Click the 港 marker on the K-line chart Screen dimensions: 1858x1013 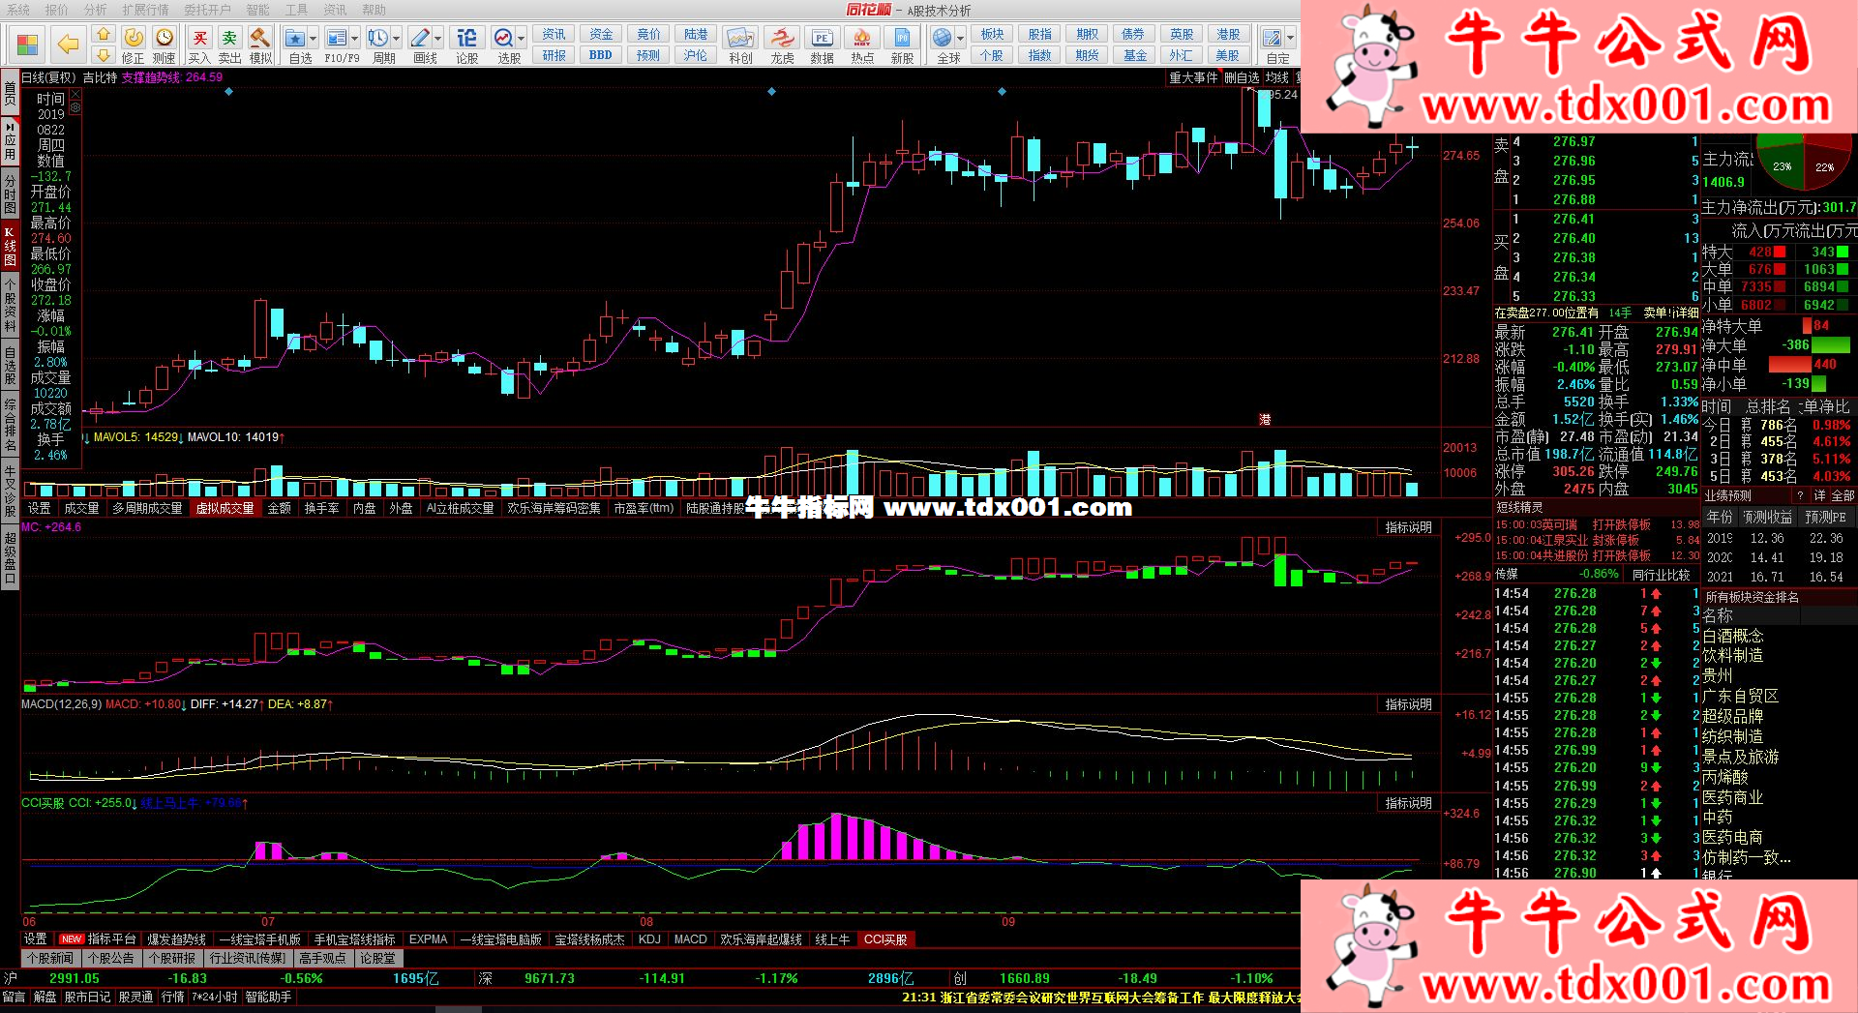coord(1265,419)
